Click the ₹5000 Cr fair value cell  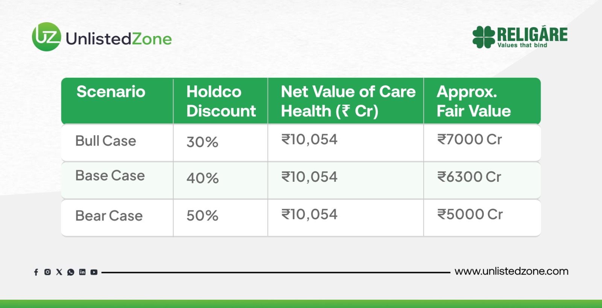click(x=470, y=214)
